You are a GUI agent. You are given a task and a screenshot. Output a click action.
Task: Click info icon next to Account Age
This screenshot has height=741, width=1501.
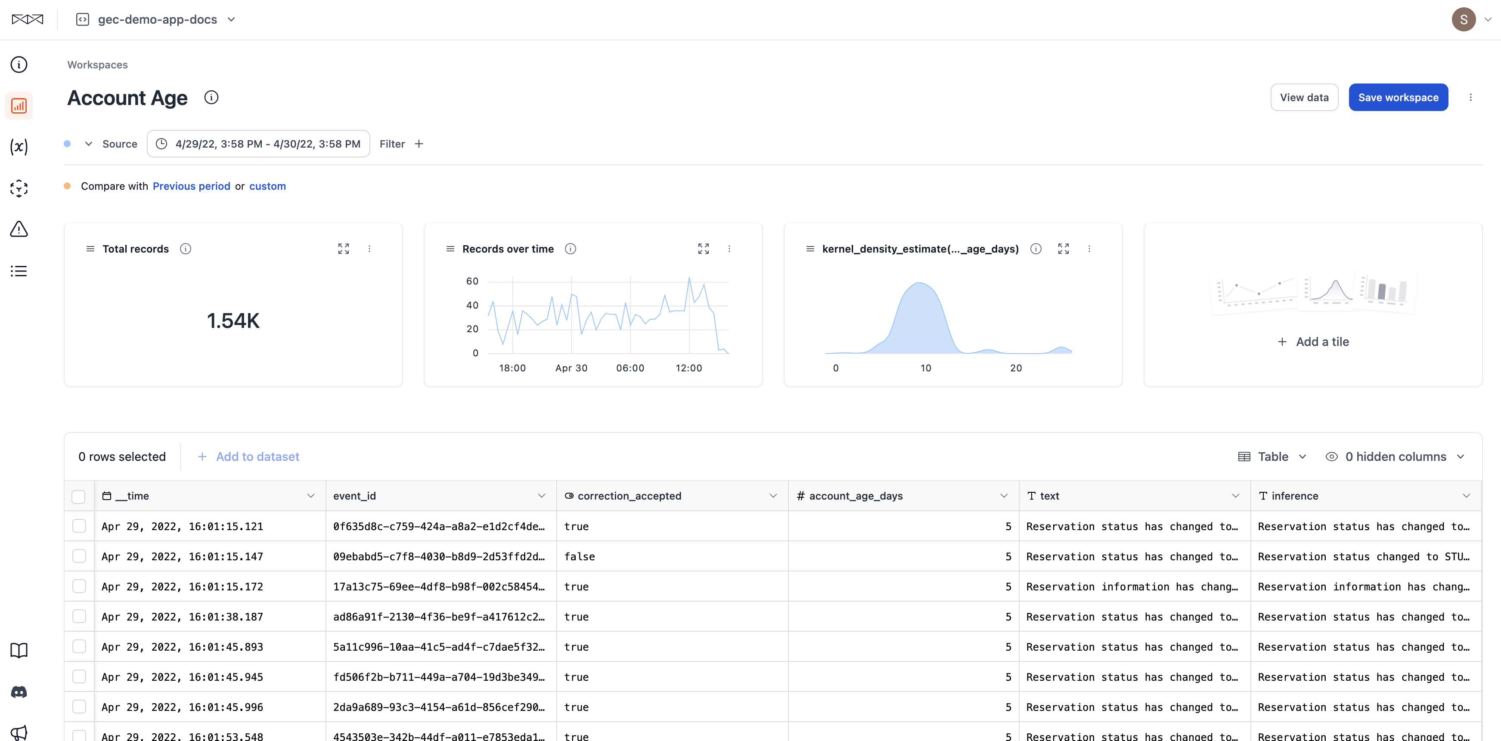211,97
